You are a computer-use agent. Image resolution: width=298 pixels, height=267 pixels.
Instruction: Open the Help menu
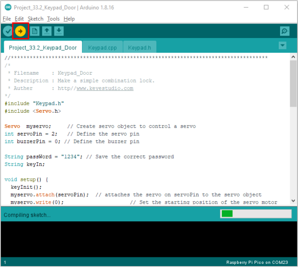[69, 19]
